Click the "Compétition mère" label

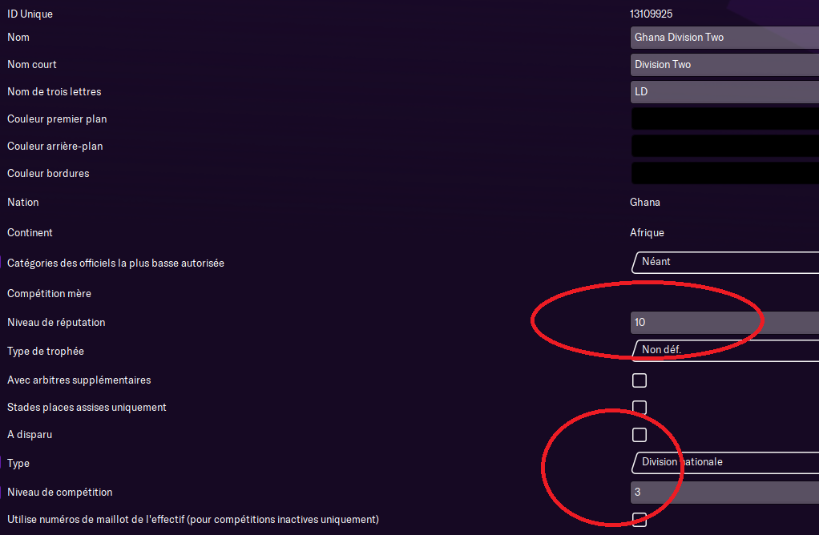(x=49, y=294)
